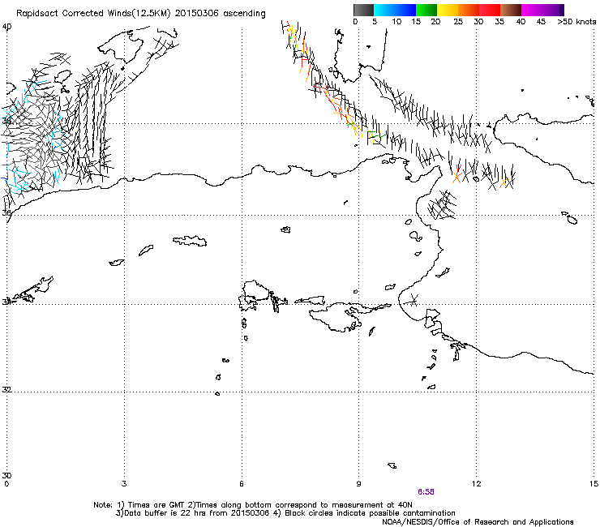Click the legend label '45'
This screenshot has height=527, width=600.
pyautogui.click(x=541, y=22)
